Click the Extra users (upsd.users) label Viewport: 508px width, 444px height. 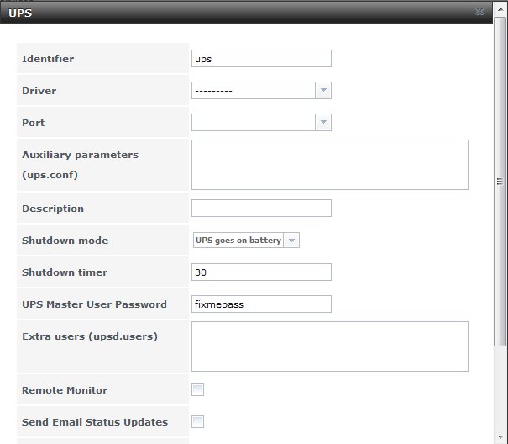click(x=90, y=336)
